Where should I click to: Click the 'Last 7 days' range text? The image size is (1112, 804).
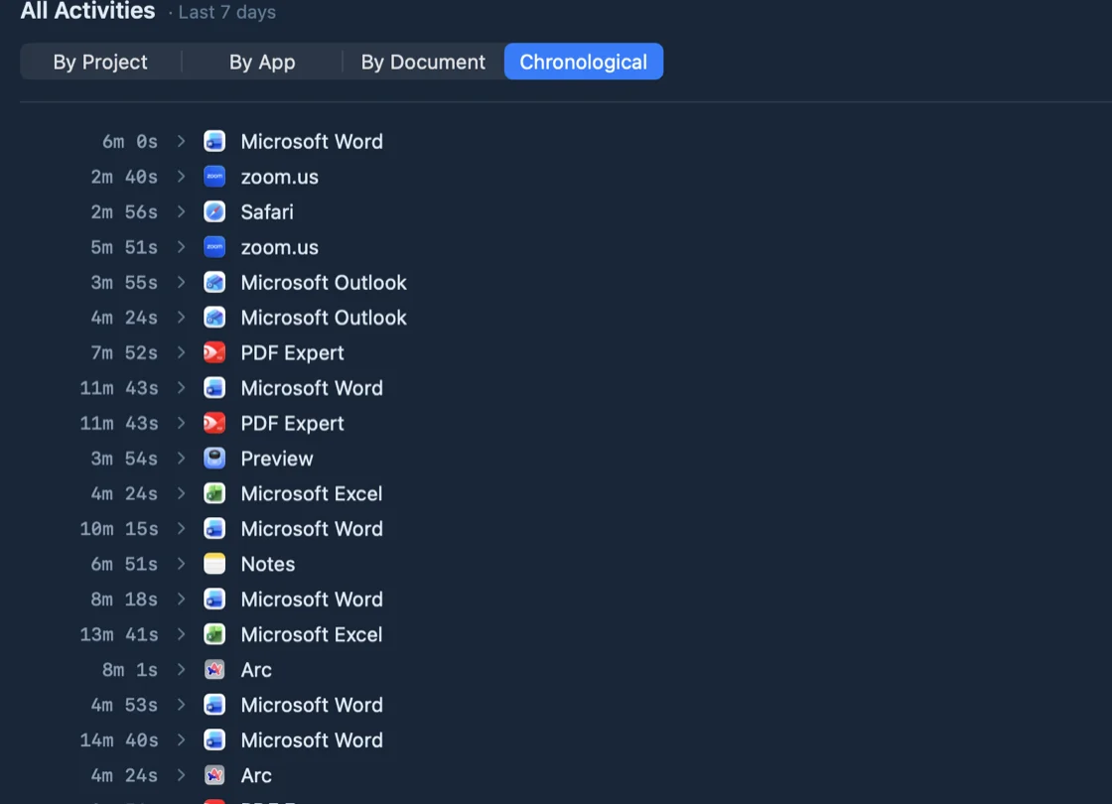pos(227,12)
